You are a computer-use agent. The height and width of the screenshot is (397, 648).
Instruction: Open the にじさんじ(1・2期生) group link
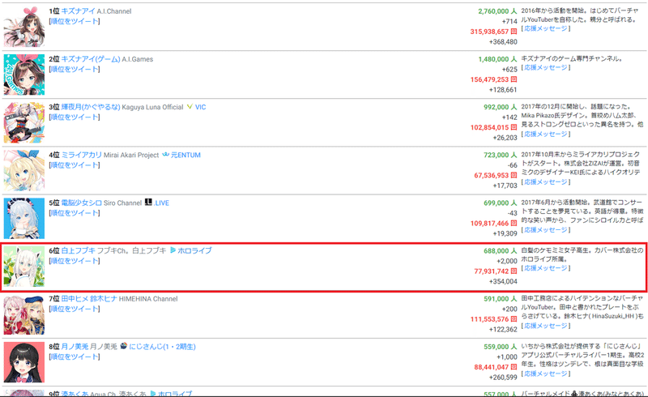click(x=163, y=347)
